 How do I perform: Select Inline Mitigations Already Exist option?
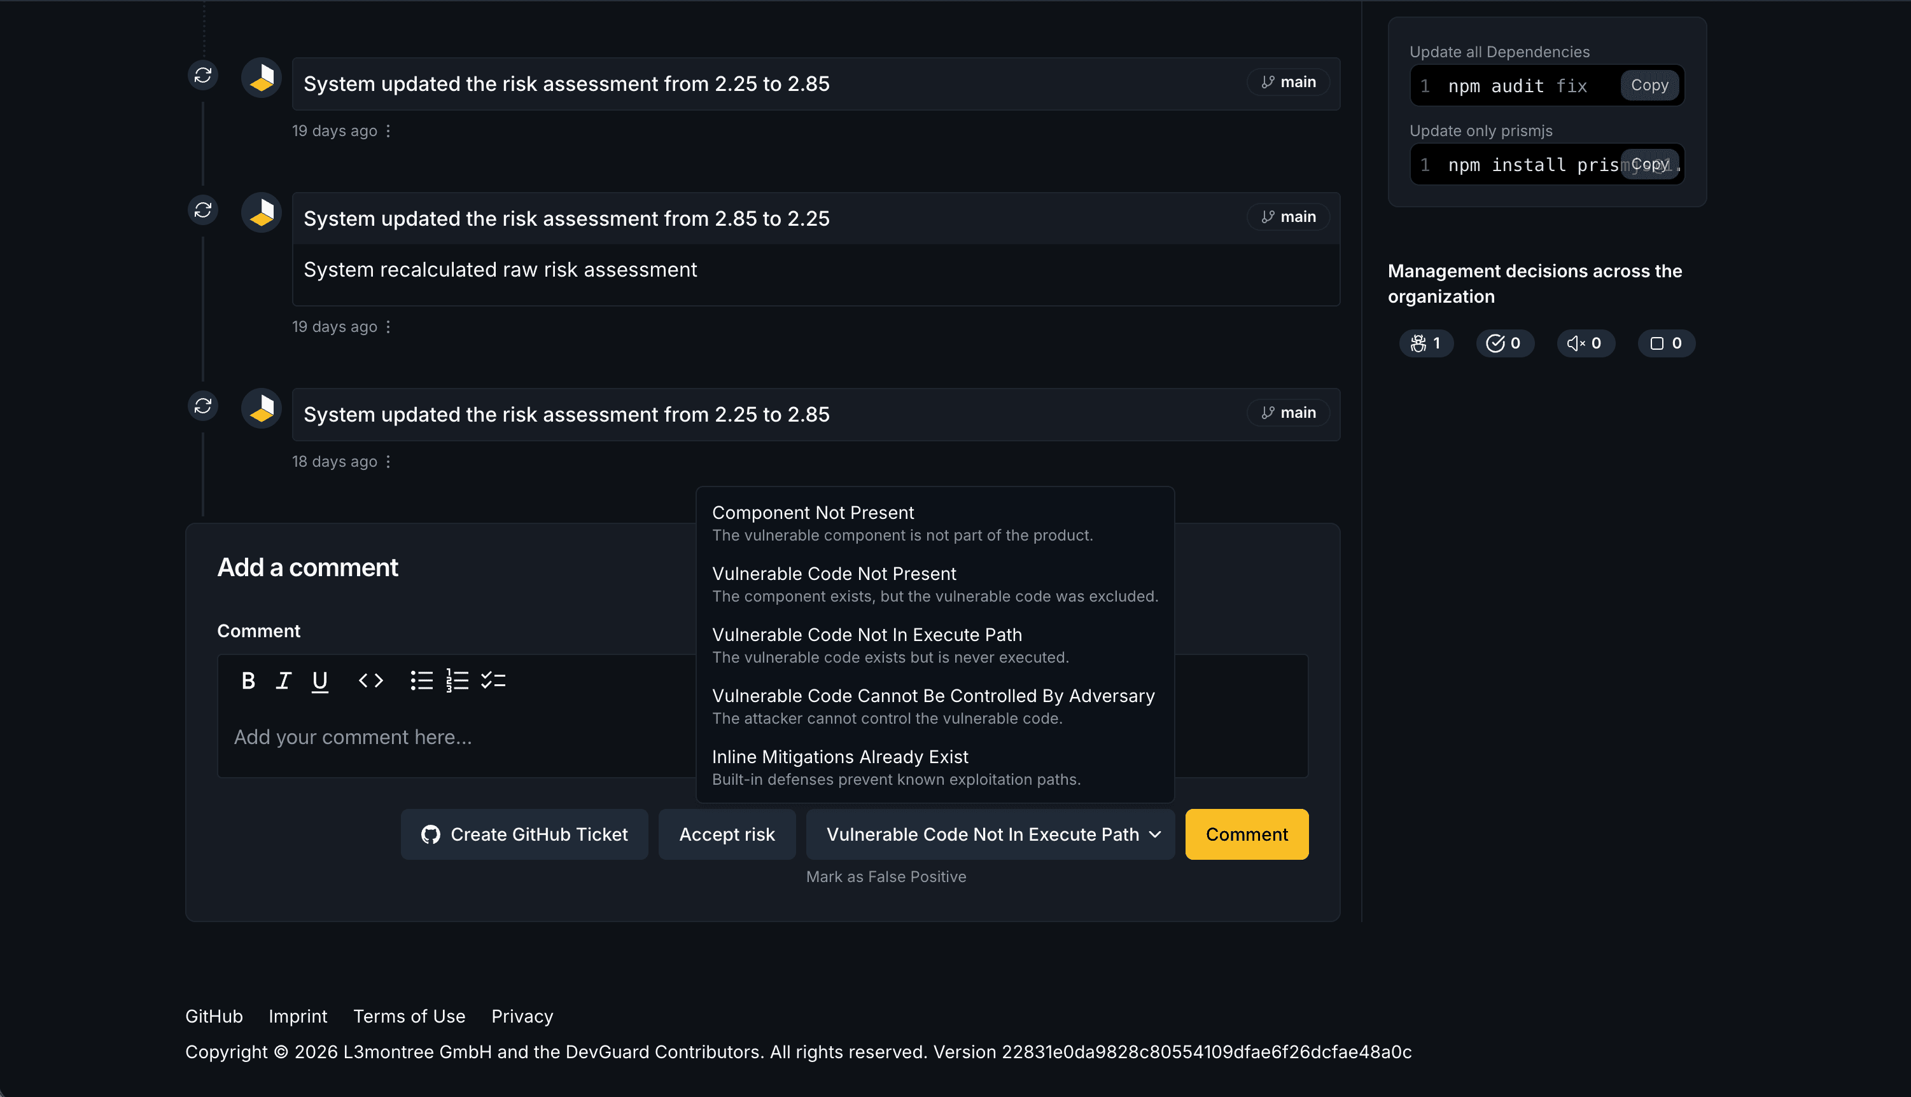coord(840,756)
